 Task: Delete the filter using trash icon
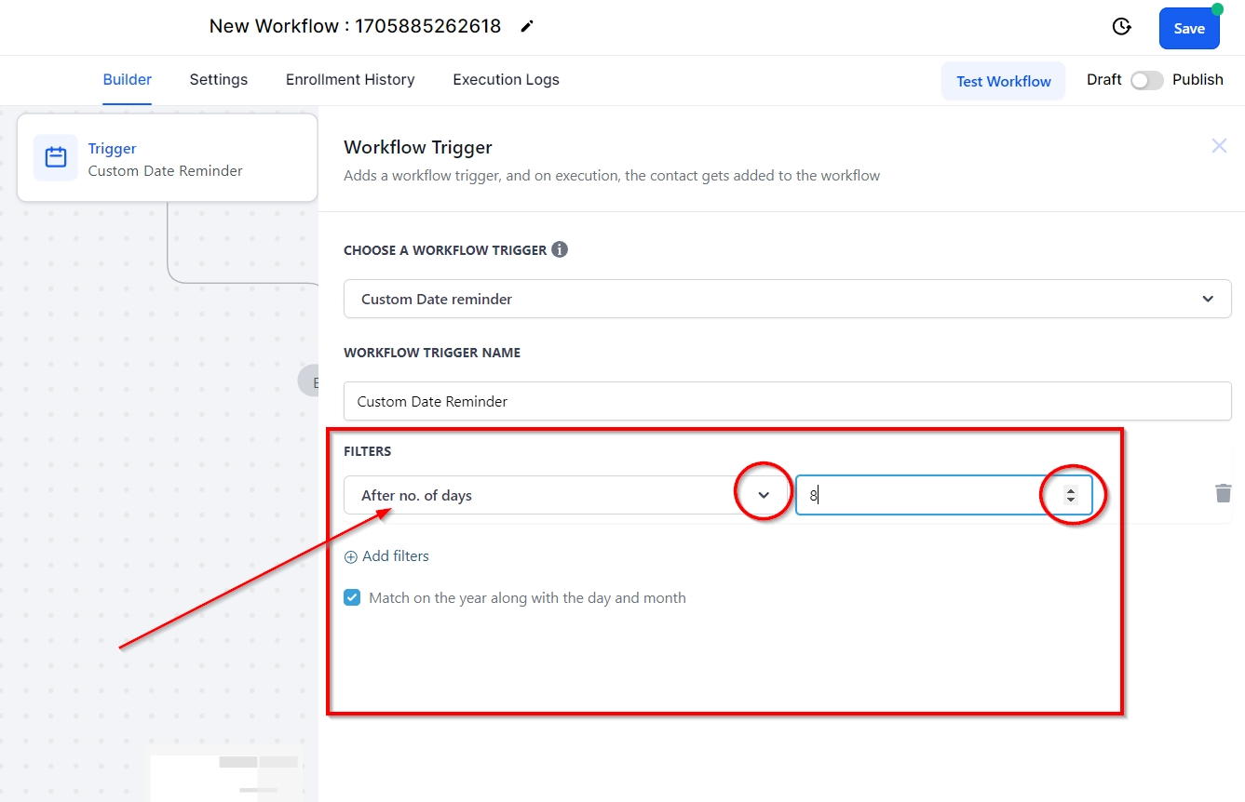[x=1223, y=493]
